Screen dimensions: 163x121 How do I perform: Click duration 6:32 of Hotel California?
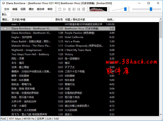[112, 37]
